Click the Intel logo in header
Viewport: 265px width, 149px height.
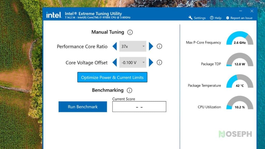pyautogui.click(x=54, y=15)
